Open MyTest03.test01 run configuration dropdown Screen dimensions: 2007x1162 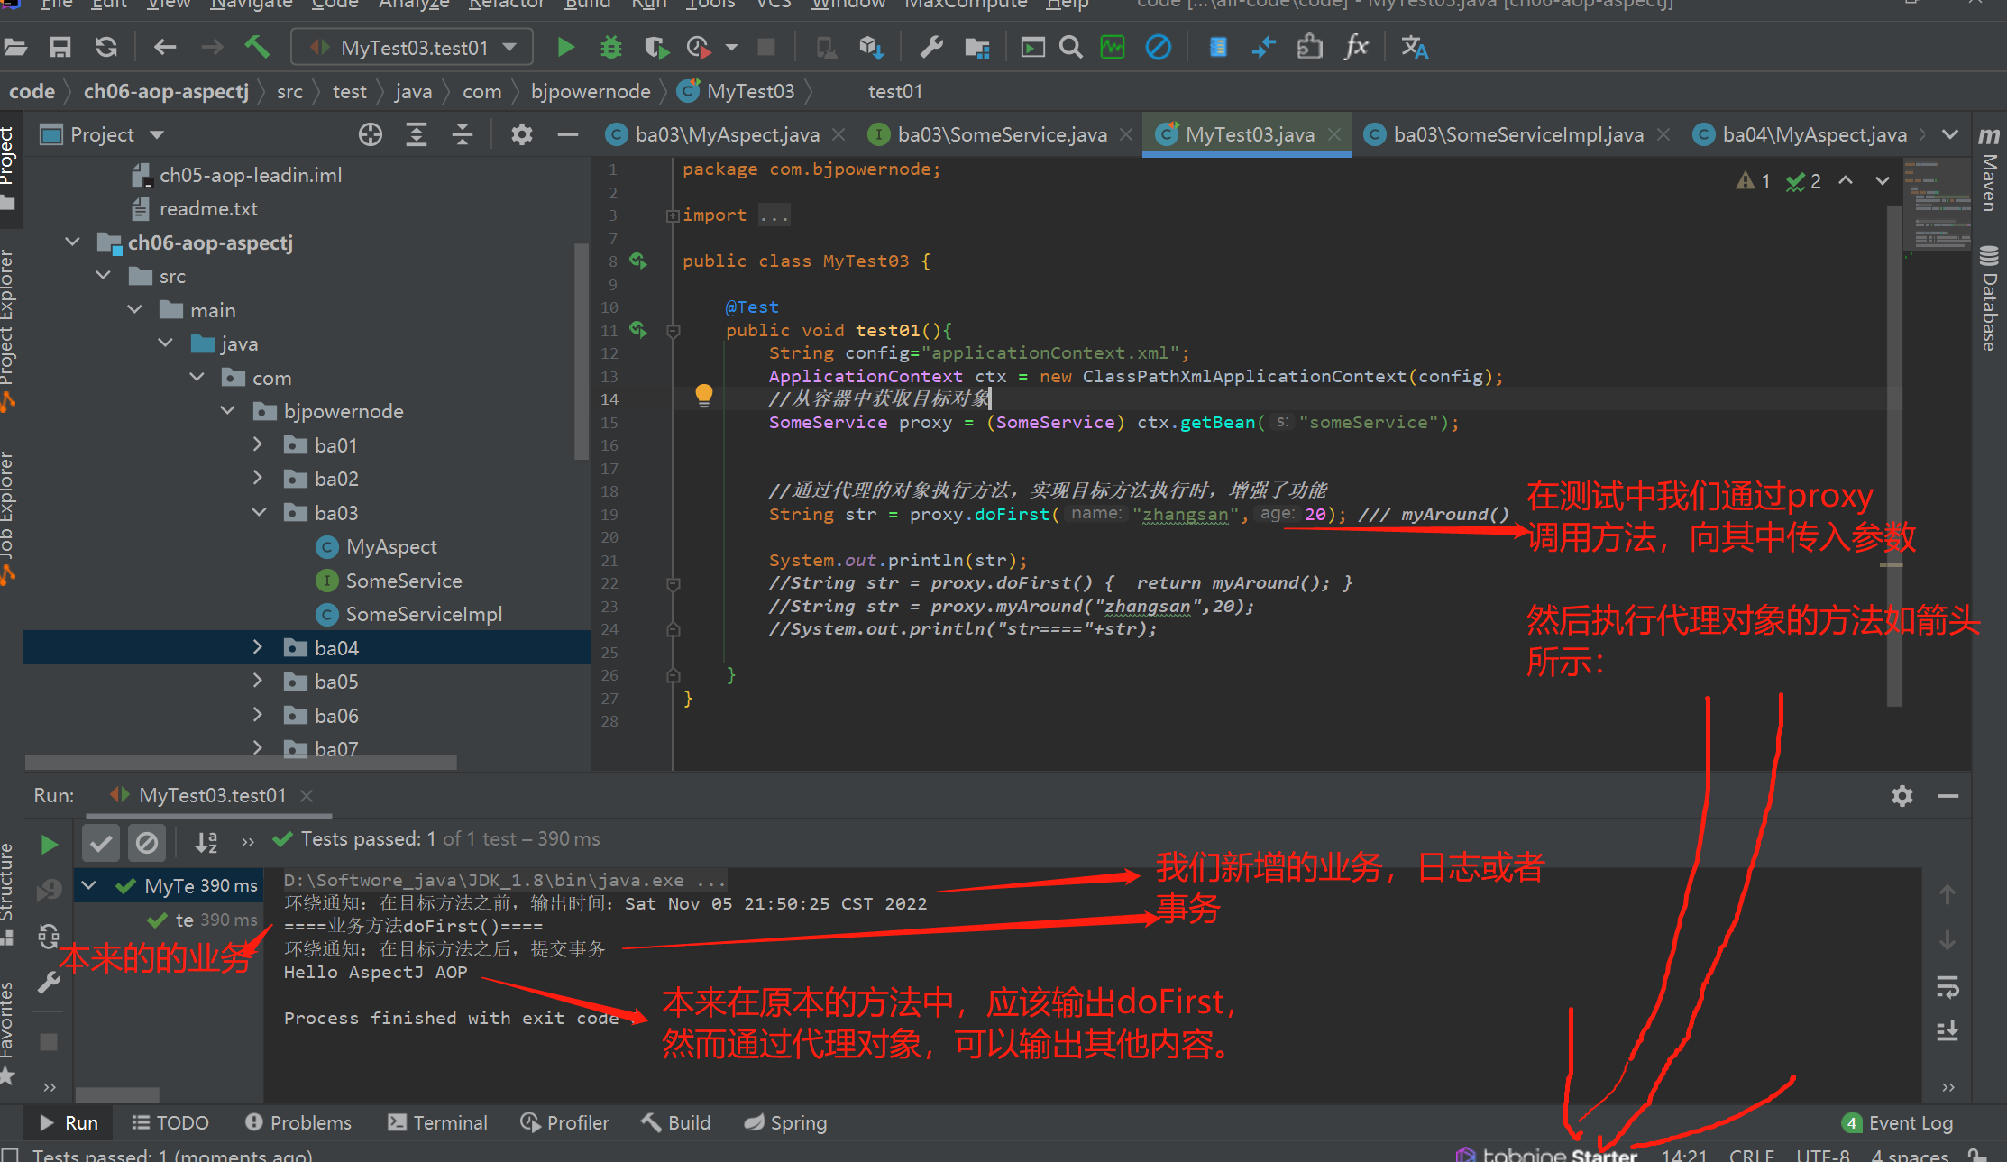pos(412,47)
